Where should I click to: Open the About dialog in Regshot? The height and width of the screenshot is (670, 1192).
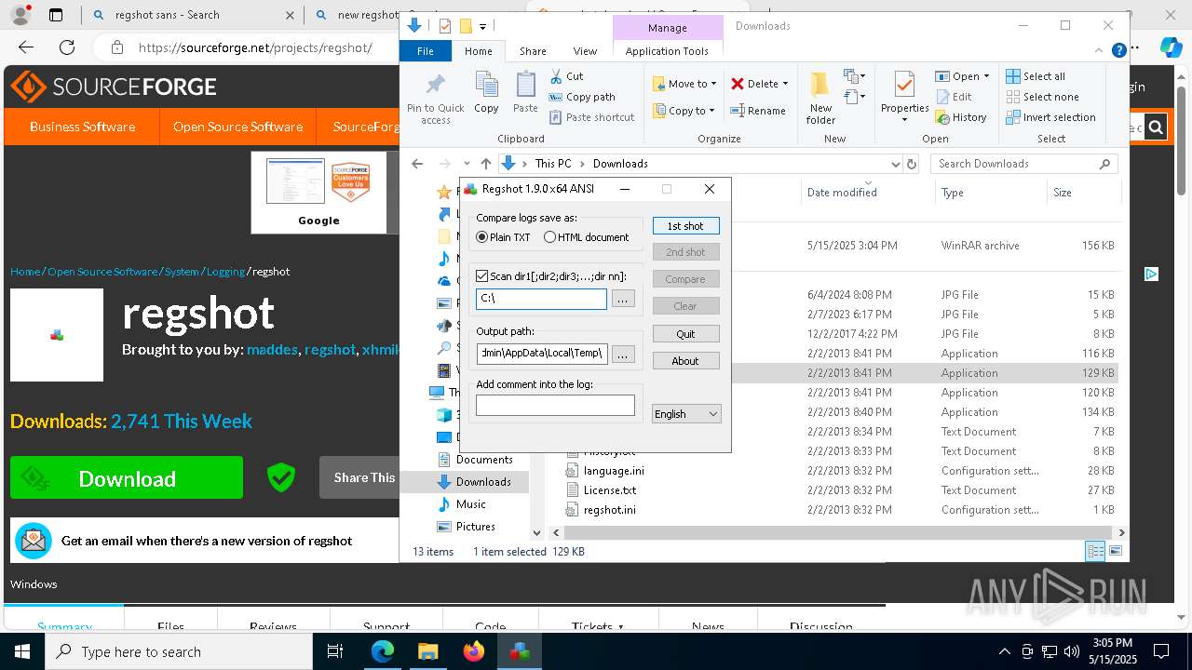(x=685, y=361)
